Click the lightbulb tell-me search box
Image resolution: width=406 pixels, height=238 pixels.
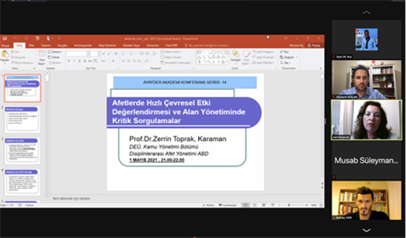tap(207, 45)
